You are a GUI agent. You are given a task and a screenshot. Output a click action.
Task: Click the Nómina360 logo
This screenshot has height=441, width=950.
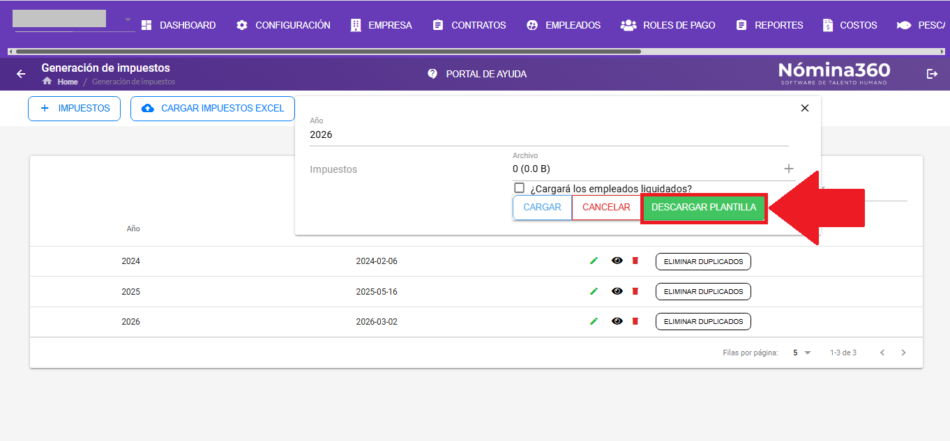point(834,73)
